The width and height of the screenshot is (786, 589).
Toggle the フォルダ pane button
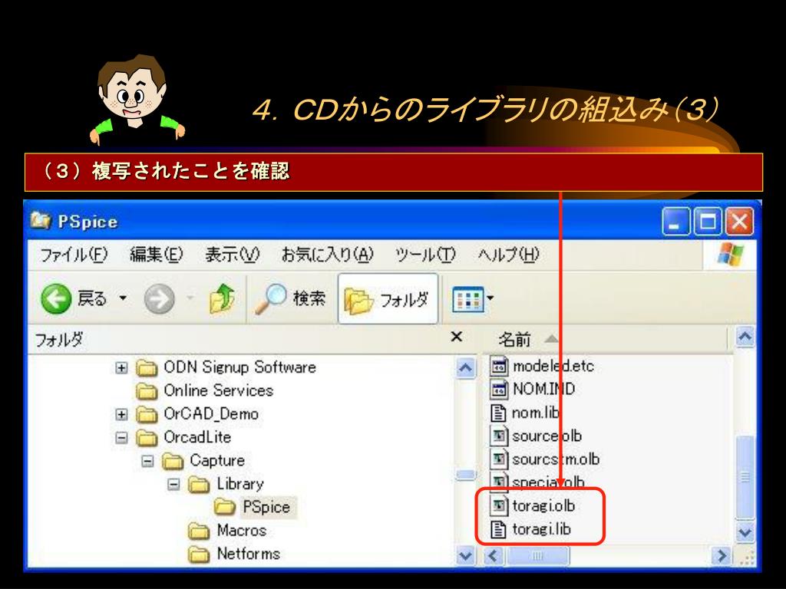(388, 299)
